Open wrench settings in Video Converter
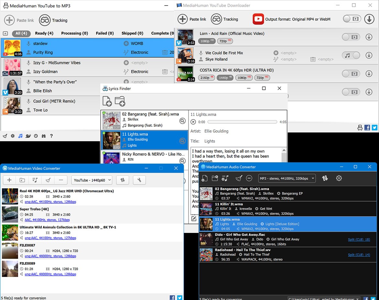This screenshot has height=300, width=379. [139, 180]
